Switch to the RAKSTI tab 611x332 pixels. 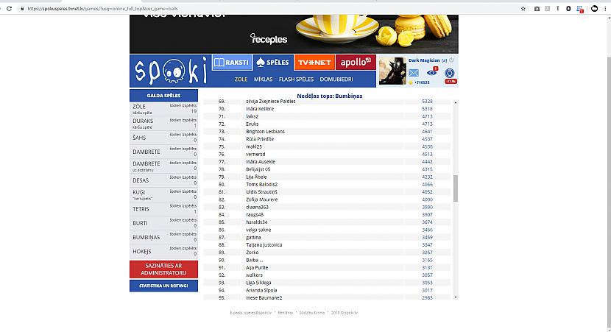point(232,63)
